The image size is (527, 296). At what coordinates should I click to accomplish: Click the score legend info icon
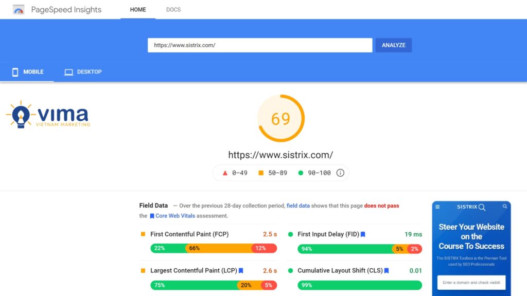(x=340, y=173)
